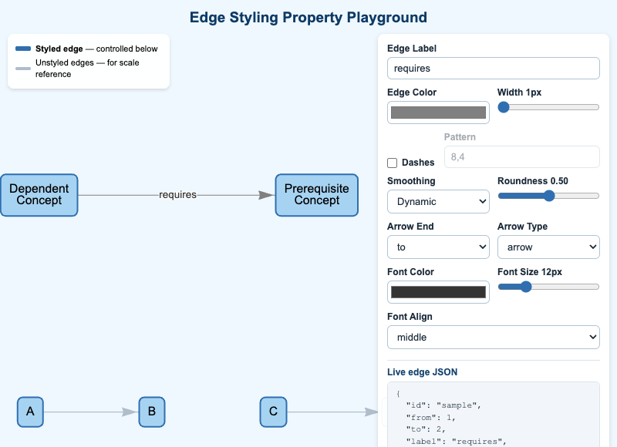Click the JSON line "to": 2
This screenshot has width=617, height=447.
pos(426,429)
